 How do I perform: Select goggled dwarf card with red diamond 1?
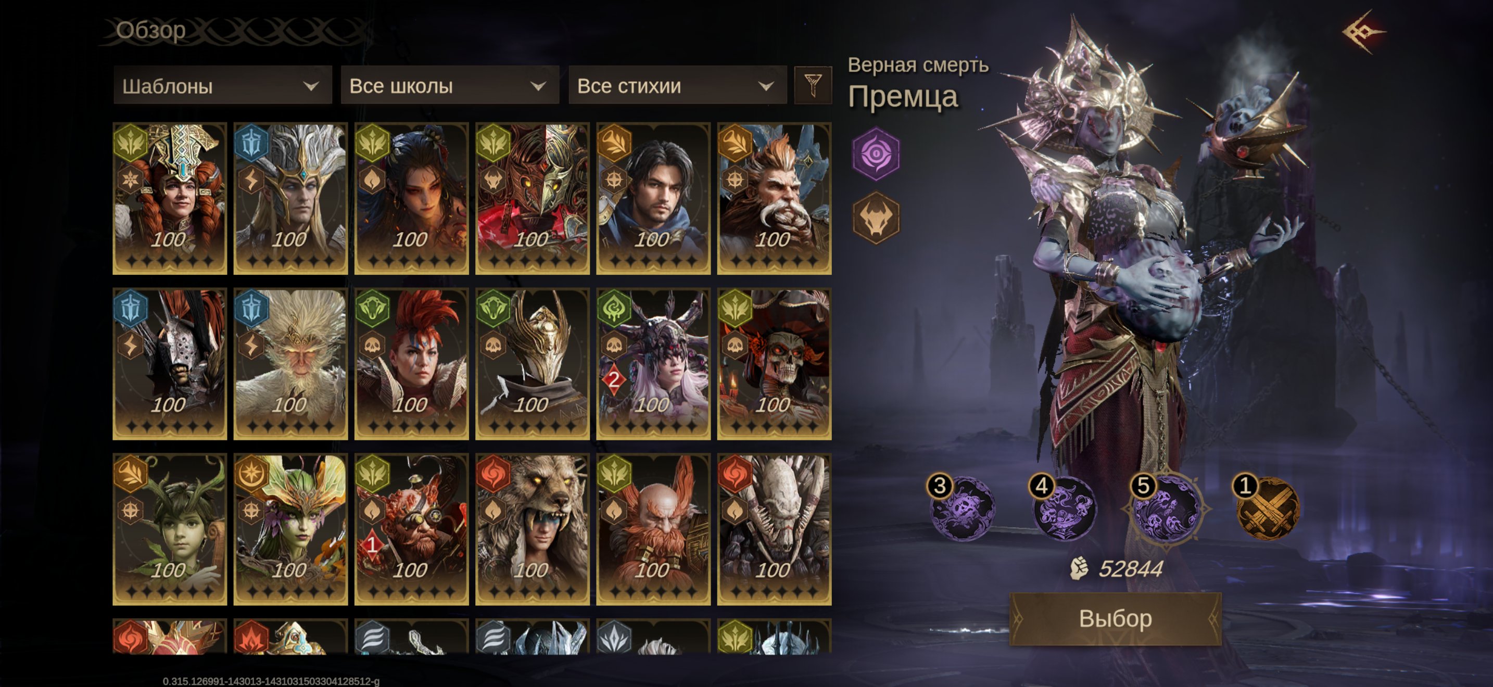[x=411, y=529]
